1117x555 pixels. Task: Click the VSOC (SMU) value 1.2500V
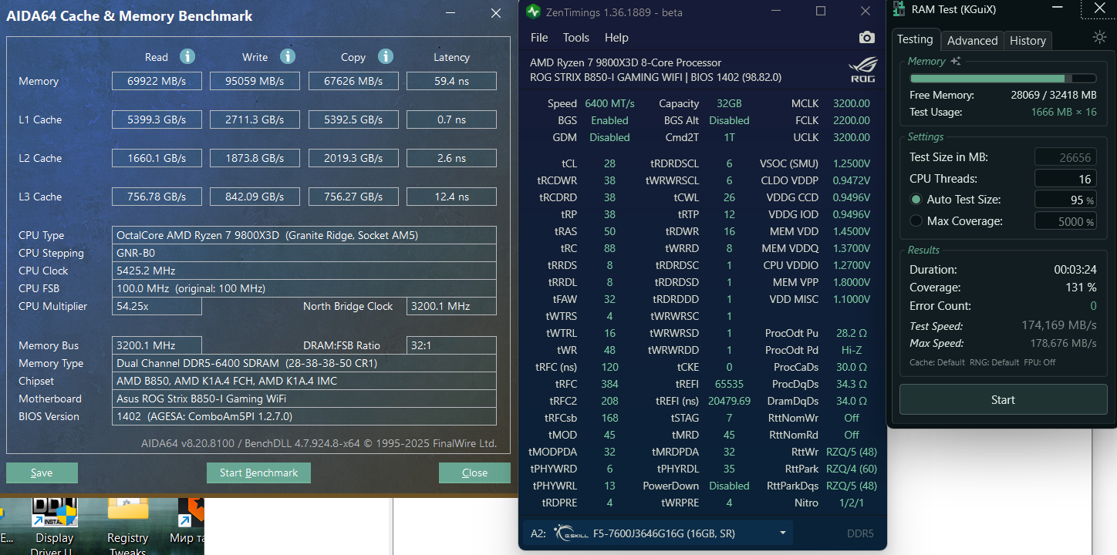point(852,163)
